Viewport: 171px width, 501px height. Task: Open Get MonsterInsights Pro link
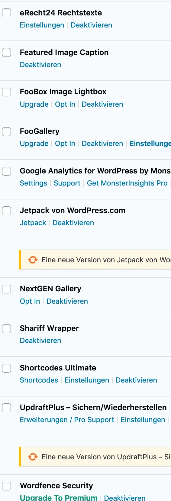tap(127, 183)
